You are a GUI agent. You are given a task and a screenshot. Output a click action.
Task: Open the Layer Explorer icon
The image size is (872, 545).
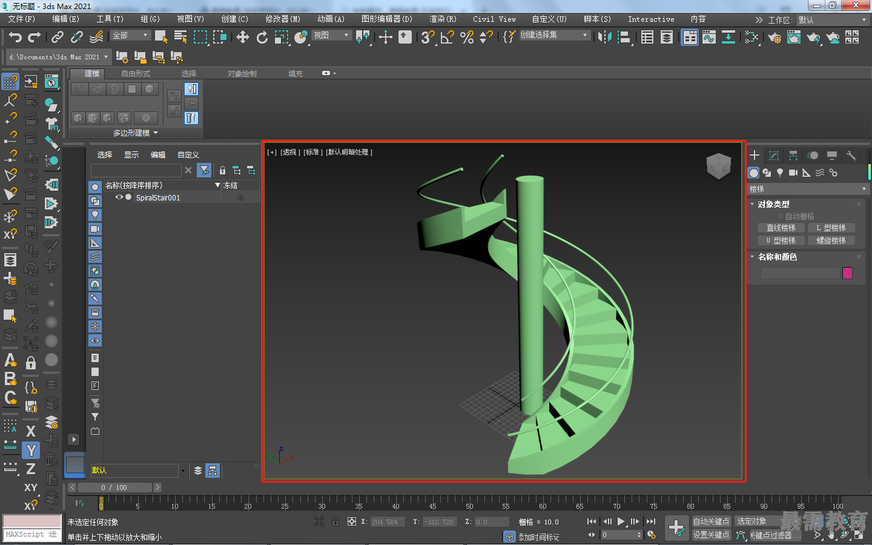coord(667,37)
